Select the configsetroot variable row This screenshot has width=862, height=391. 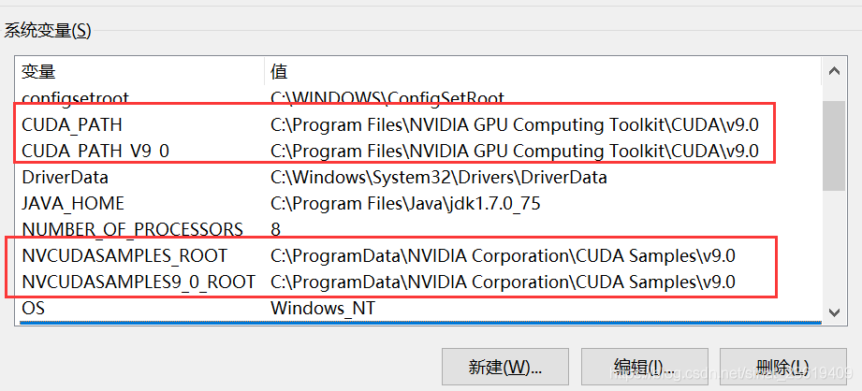pyautogui.click(x=76, y=98)
